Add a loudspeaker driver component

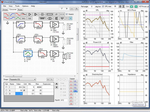point(56,18)
